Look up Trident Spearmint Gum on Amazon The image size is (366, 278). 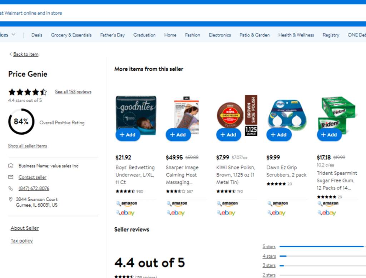coord(328,204)
